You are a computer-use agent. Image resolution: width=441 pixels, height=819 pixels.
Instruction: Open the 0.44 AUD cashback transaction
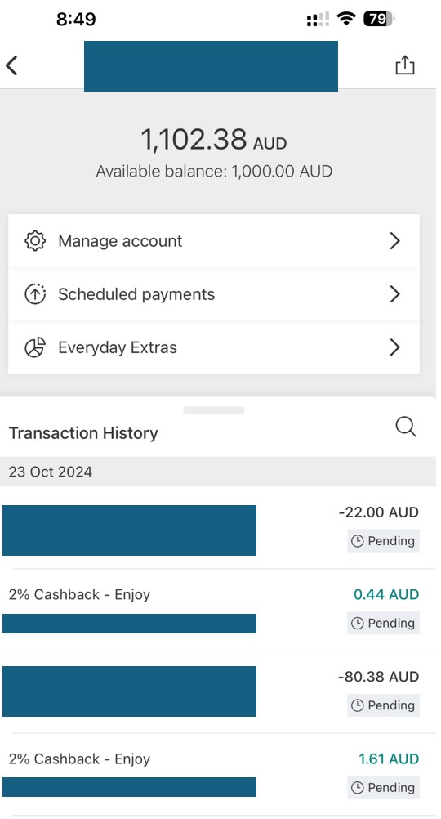coord(218,610)
